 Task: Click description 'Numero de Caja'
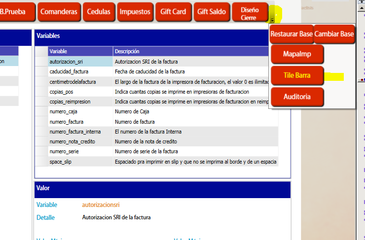point(132,112)
